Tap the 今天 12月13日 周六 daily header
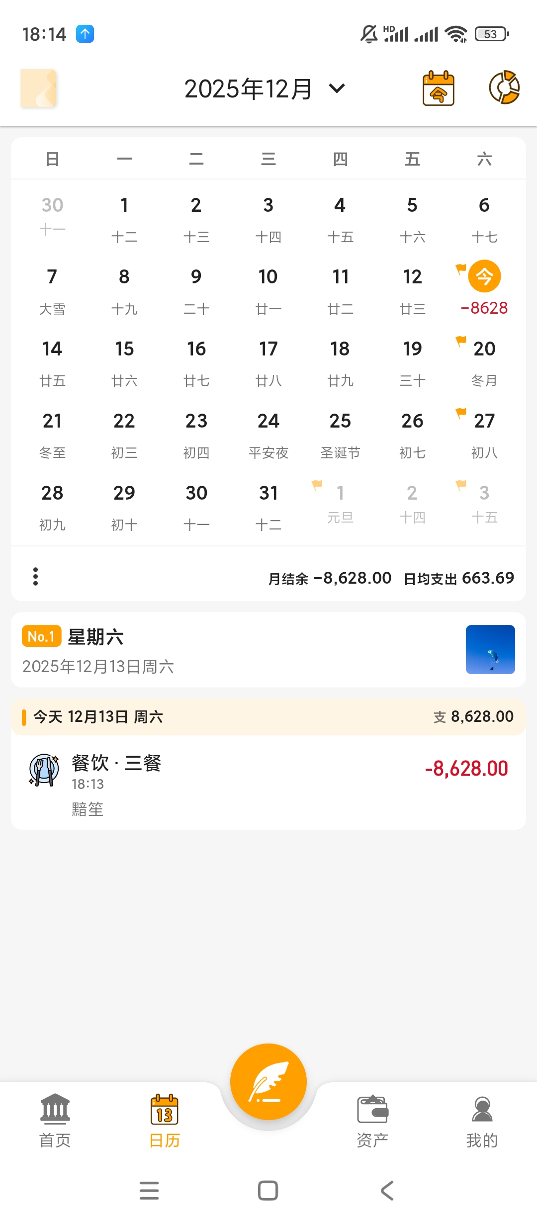 pos(268,716)
